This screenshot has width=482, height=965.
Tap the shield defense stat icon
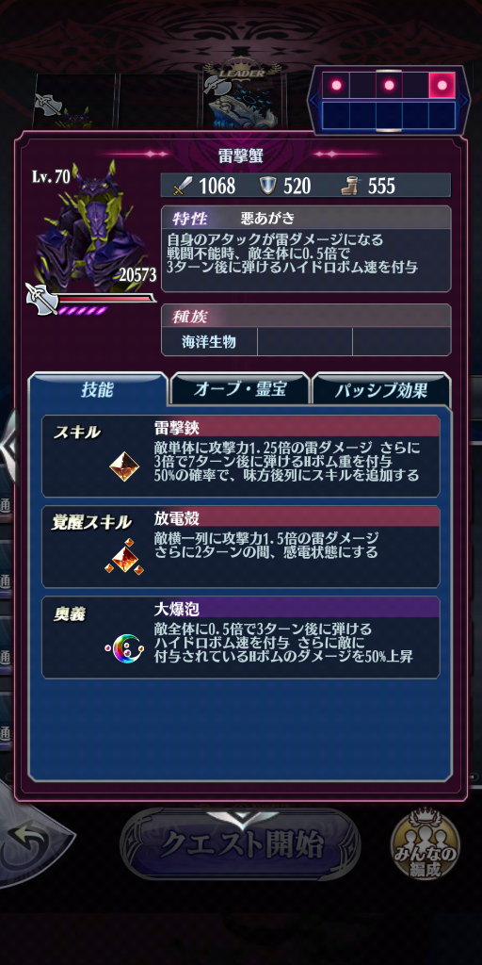click(x=267, y=186)
